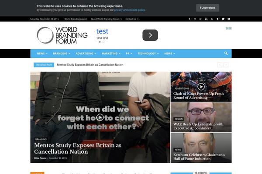Open WAE Beefs Up Leadership article
This screenshot has height=174, width=262.
(x=198, y=126)
